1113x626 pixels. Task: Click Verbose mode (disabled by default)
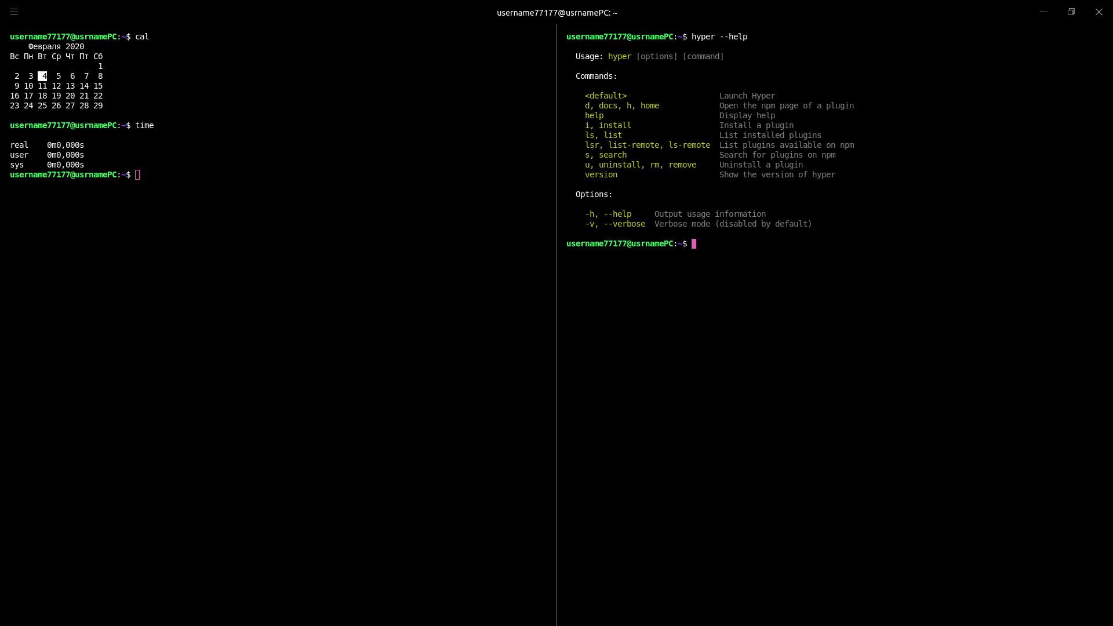(733, 224)
